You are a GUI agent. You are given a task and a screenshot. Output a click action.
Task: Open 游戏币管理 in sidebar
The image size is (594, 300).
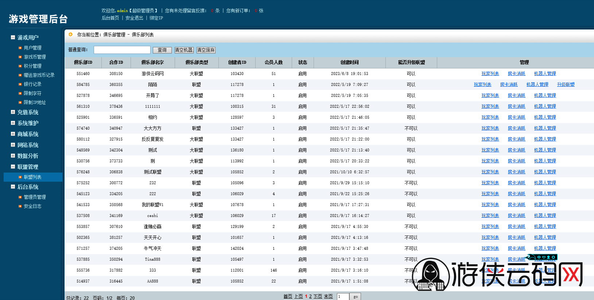pos(35,57)
